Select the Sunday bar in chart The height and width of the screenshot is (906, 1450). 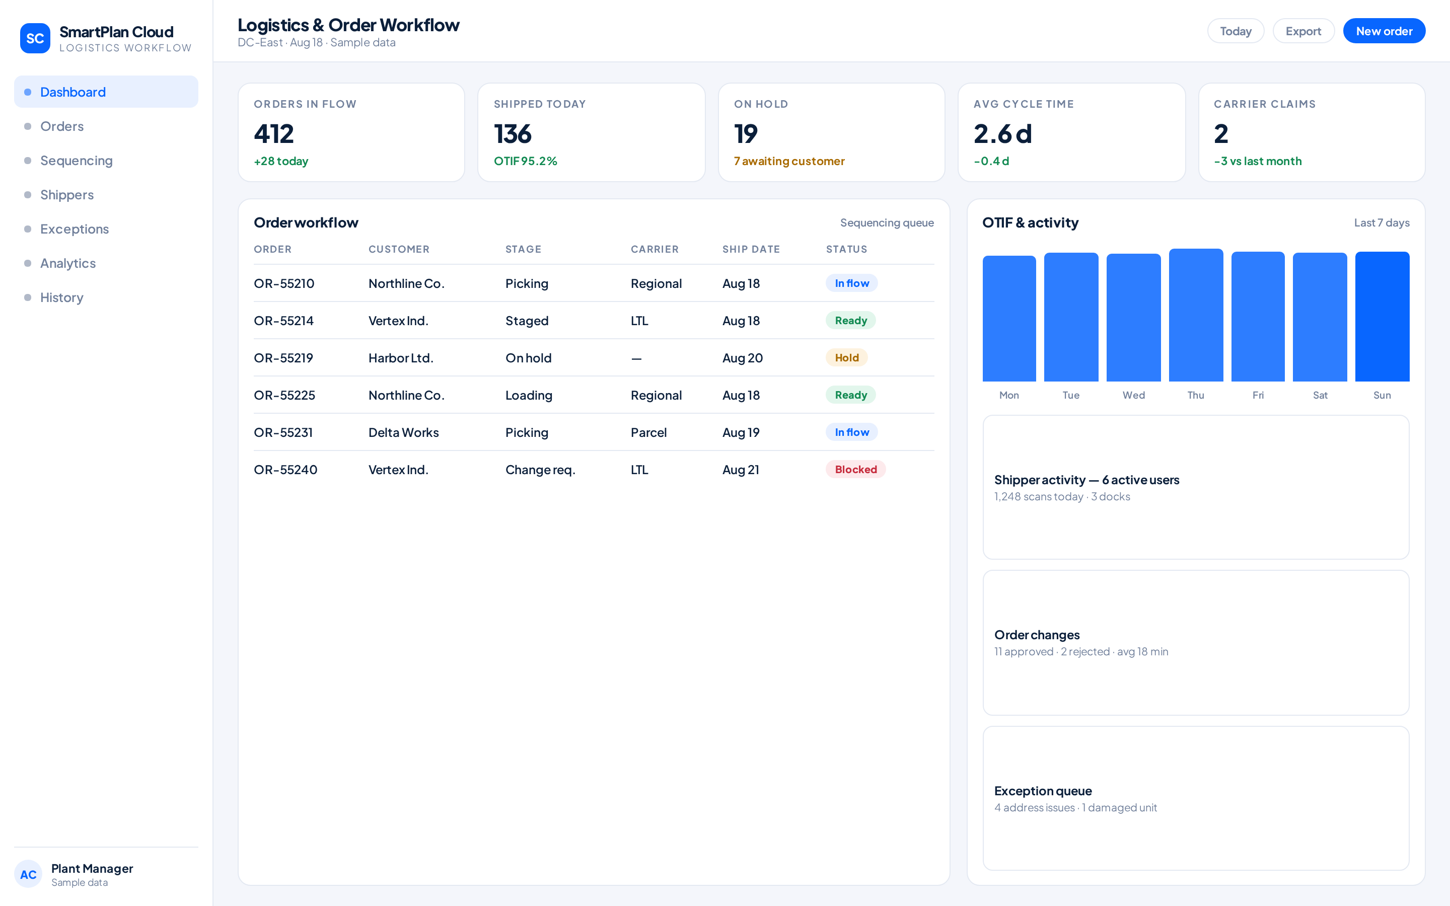1383,317
